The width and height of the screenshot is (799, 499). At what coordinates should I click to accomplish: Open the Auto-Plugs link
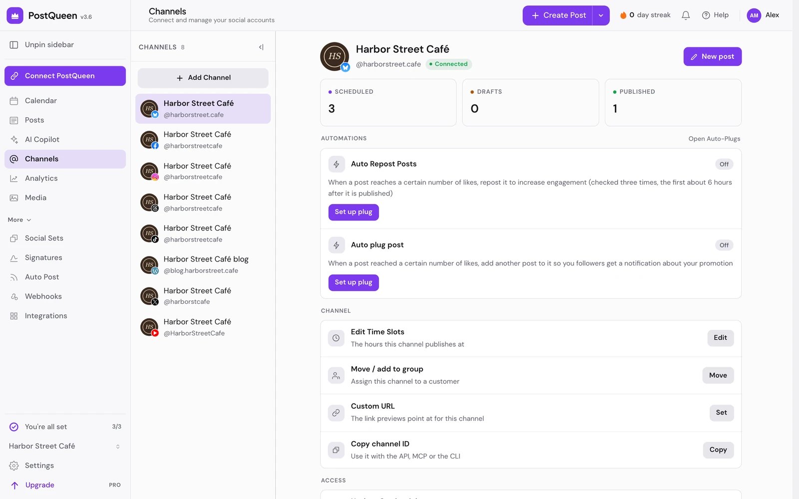[714, 139]
